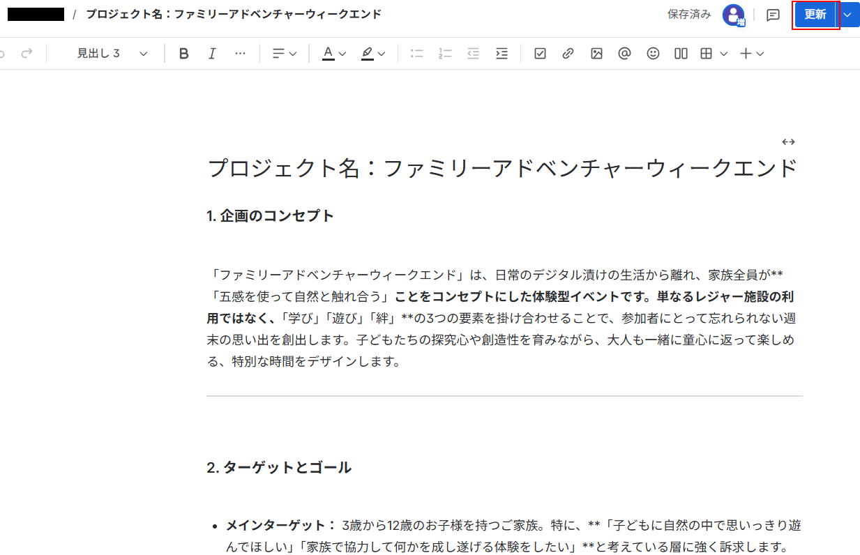Toggle page width arrows icon
This screenshot has height=555, width=860.
[x=788, y=142]
